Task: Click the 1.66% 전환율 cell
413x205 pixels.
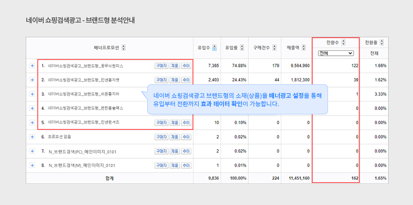Action: click(x=380, y=66)
